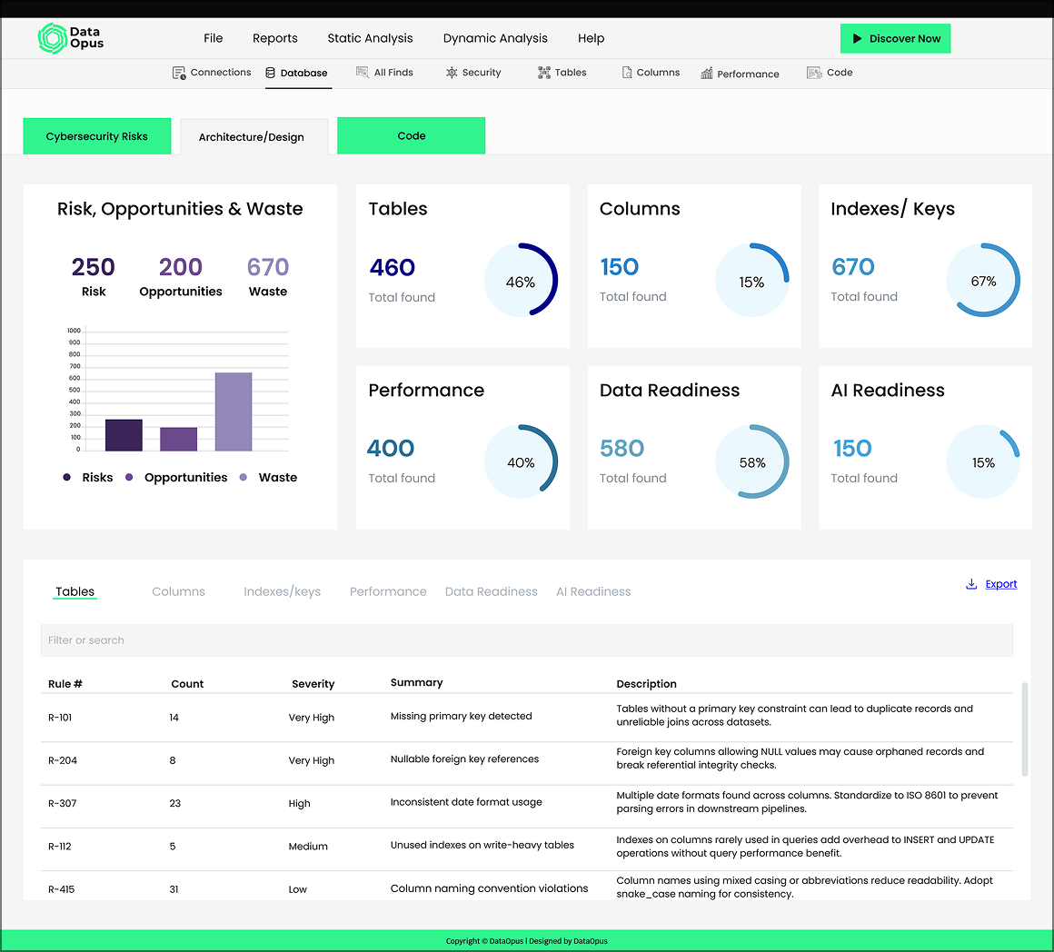Select the Columns tab in results panel
The width and height of the screenshot is (1054, 952).
tap(178, 591)
